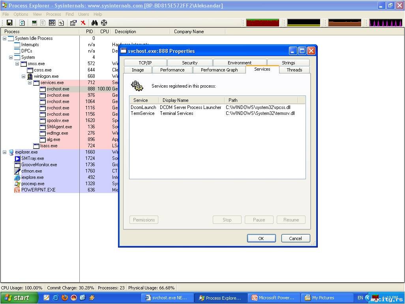
Task: Click the services gears icon in dialog
Action: [137, 86]
